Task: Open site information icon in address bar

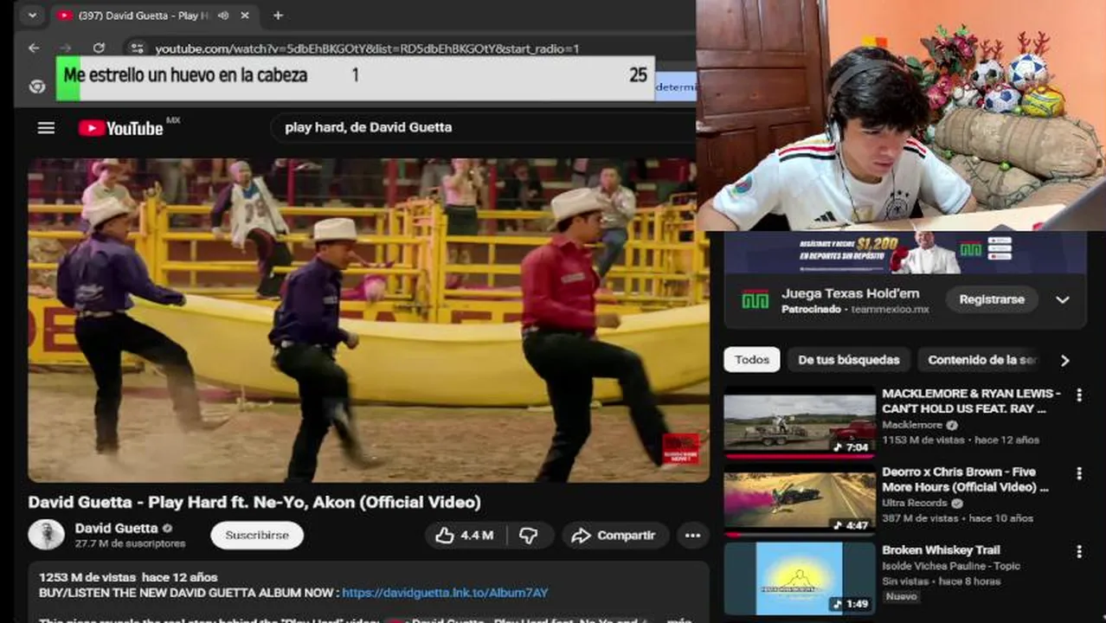Action: click(137, 48)
